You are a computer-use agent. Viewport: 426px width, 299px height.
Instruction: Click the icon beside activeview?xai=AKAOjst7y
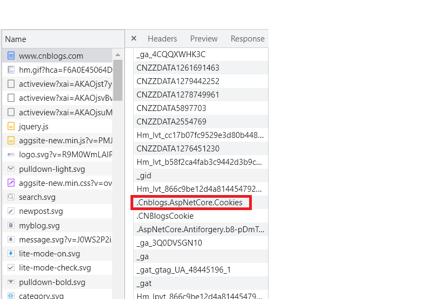pyautogui.click(x=11, y=84)
